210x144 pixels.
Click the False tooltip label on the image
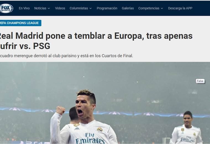pos(200,81)
